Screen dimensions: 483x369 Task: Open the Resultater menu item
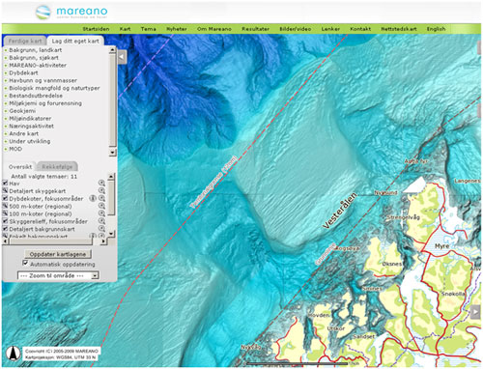tap(255, 29)
